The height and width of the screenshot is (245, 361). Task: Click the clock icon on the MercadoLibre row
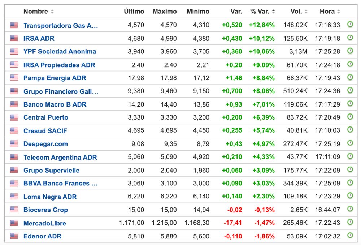349,223
